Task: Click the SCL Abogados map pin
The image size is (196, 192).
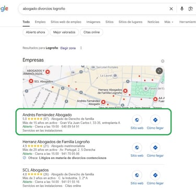Action: pyautogui.click(x=31, y=81)
